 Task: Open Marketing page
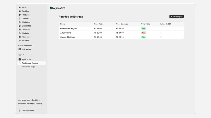[x=26, y=22]
